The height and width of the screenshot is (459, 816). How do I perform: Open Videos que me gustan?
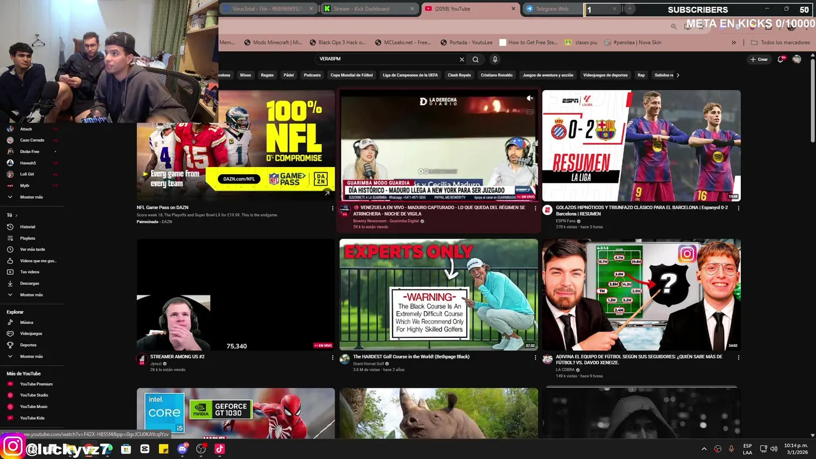click(x=32, y=261)
